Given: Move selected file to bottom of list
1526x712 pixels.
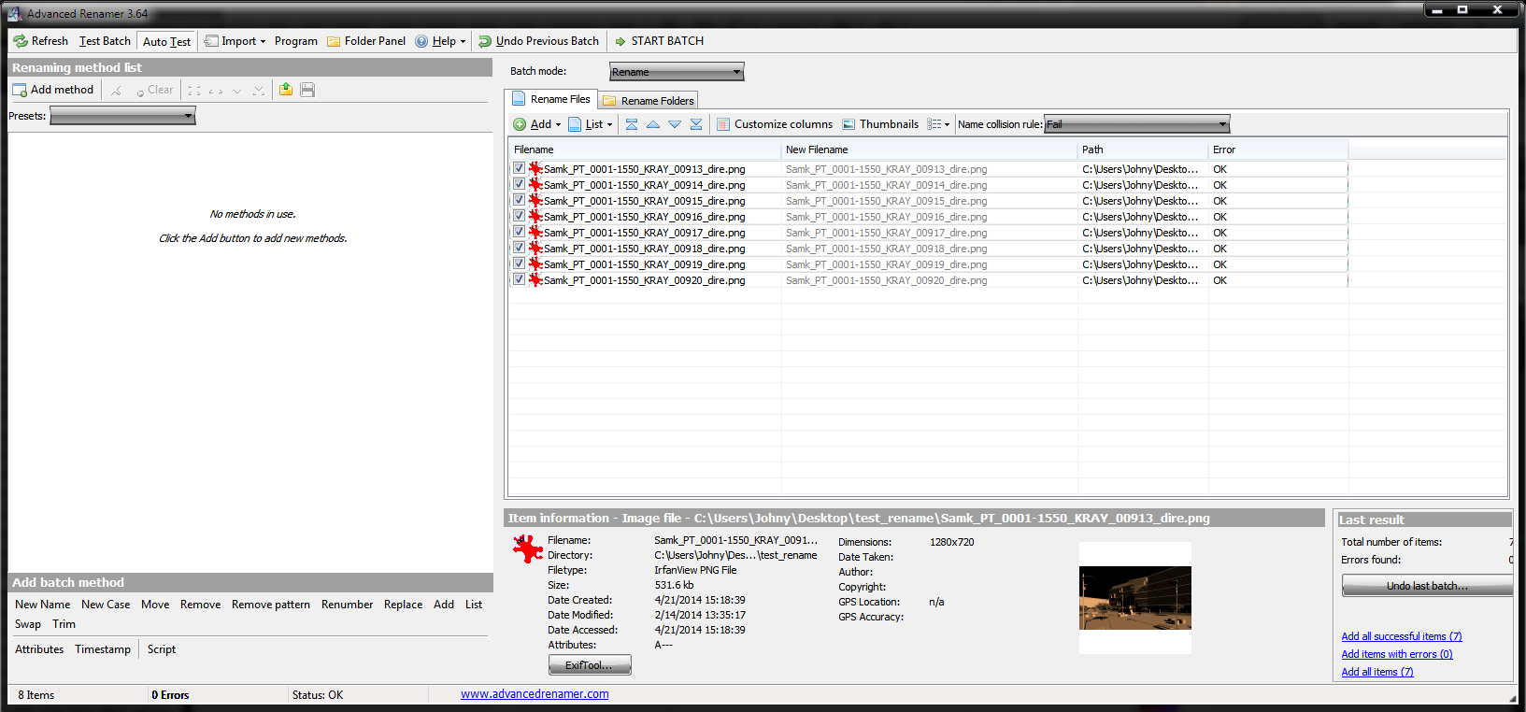Looking at the screenshot, I should pyautogui.click(x=696, y=124).
